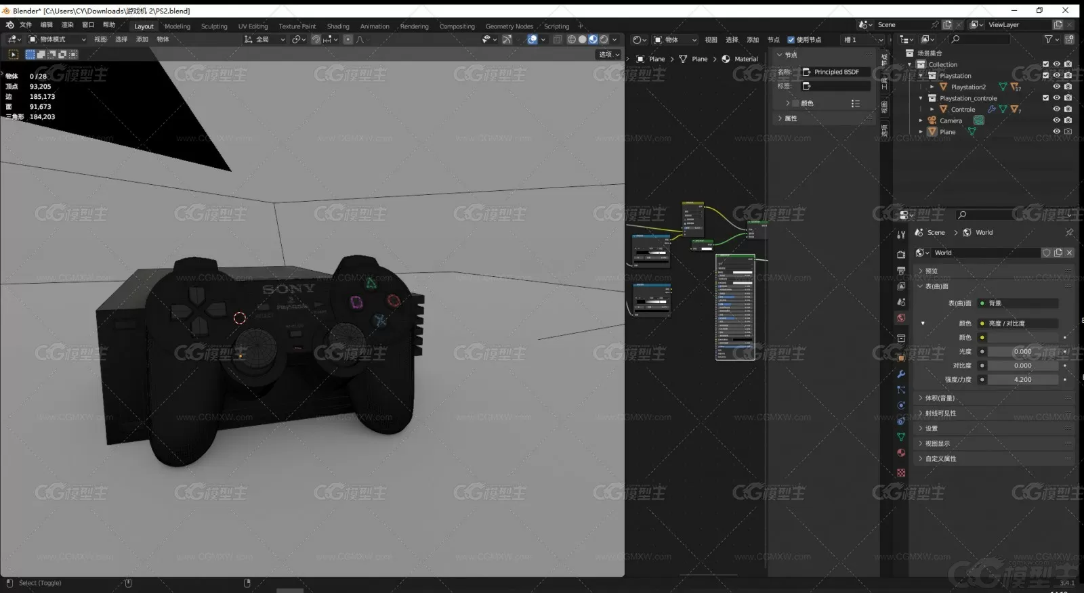Collapse the 表(曲)面 surface panel
Screen dimensions: 1084x593
pyautogui.click(x=995, y=286)
